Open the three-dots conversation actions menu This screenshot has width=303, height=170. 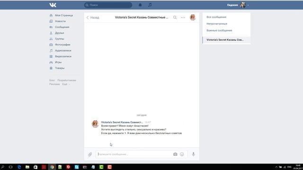point(183,17)
